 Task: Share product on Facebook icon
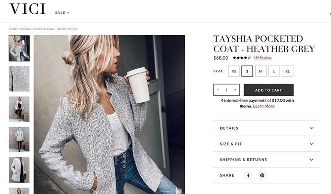[248, 175]
